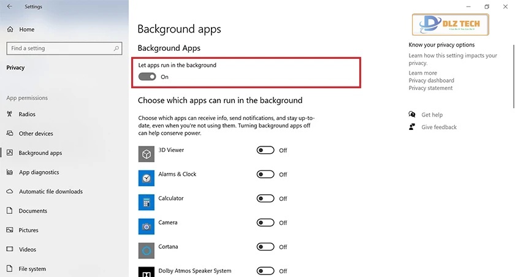Viewport: 515px width, 277px height.
Task: Turn off Let apps run in background
Action: pyautogui.click(x=147, y=77)
